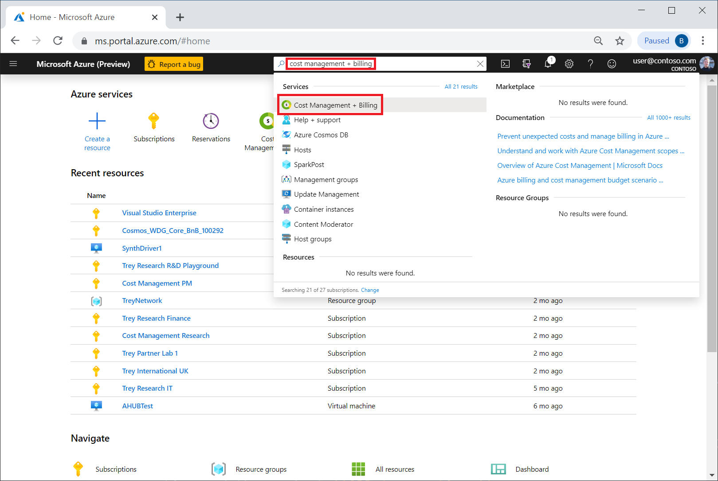This screenshot has height=481, width=718.
Task: Open the portal hamburger menu
Action: point(13,64)
